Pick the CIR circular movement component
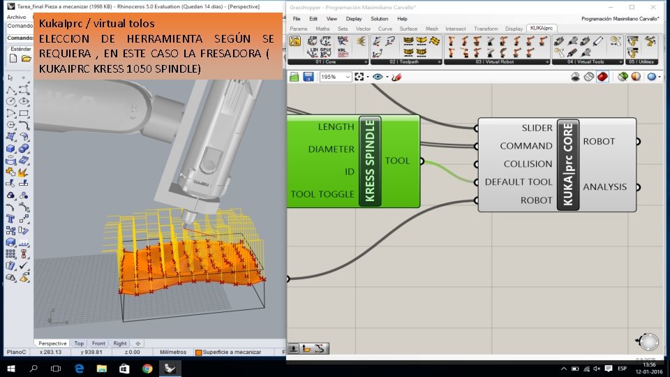Image resolution: width=670 pixels, height=377 pixels. coord(313,41)
